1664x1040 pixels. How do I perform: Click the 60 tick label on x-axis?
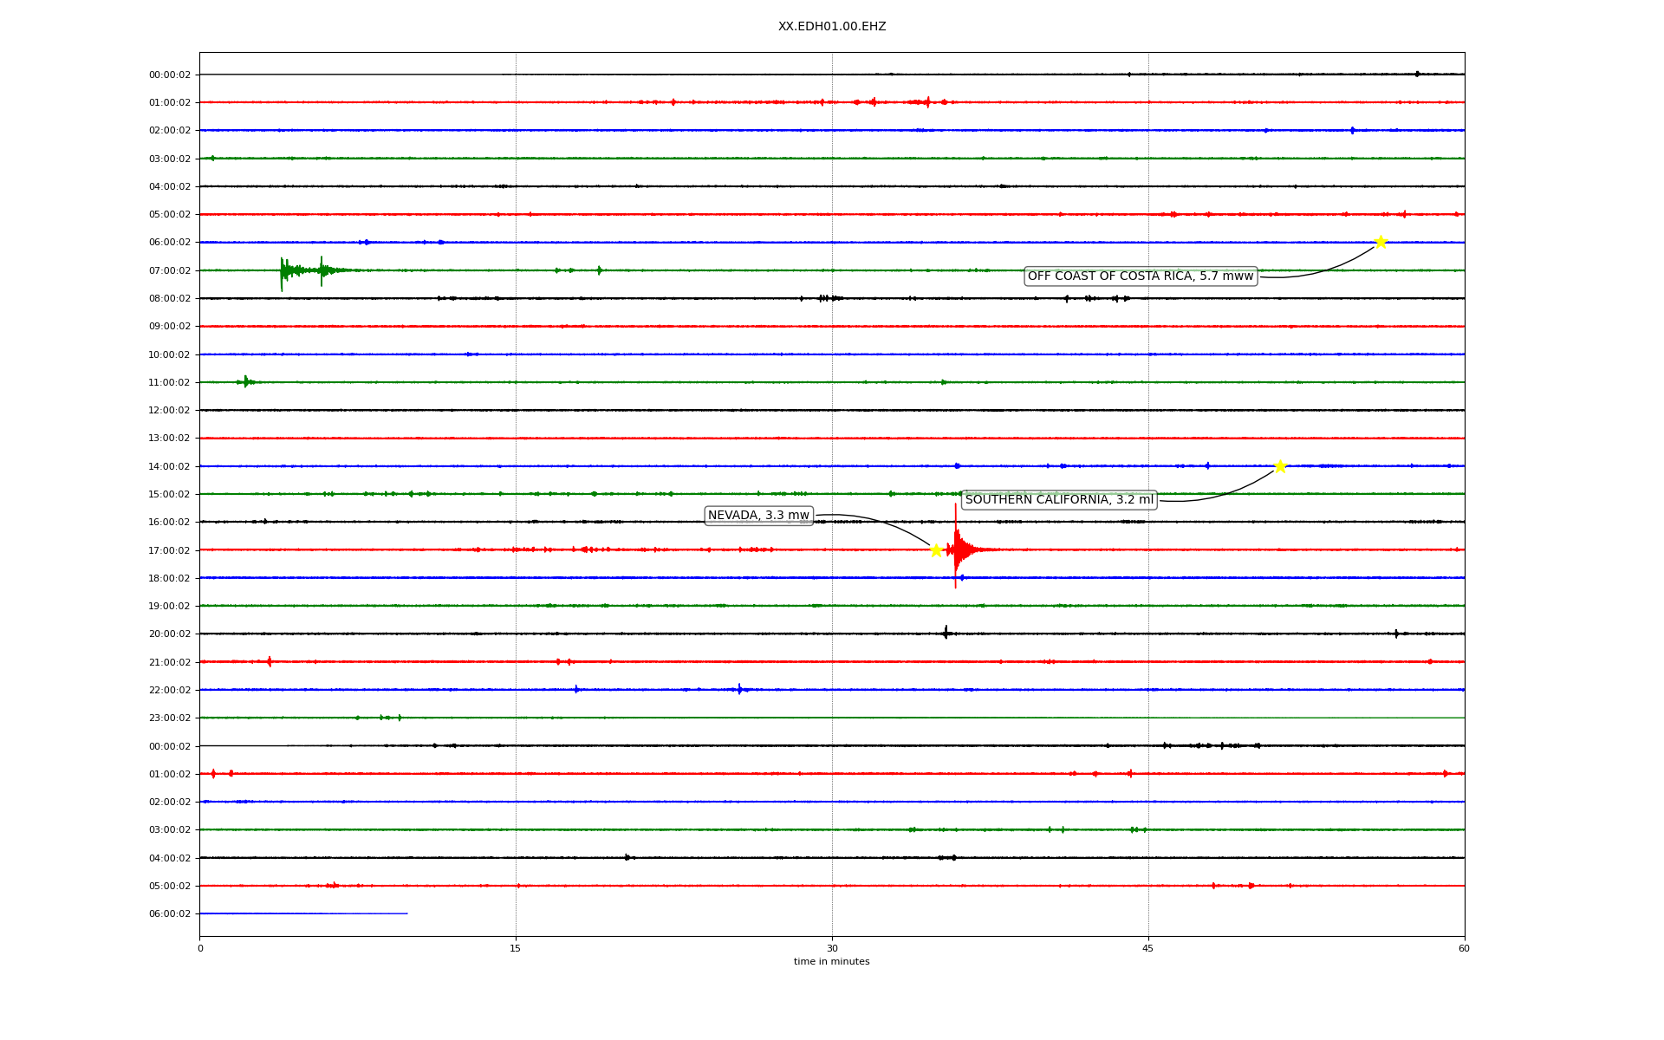click(x=1464, y=948)
